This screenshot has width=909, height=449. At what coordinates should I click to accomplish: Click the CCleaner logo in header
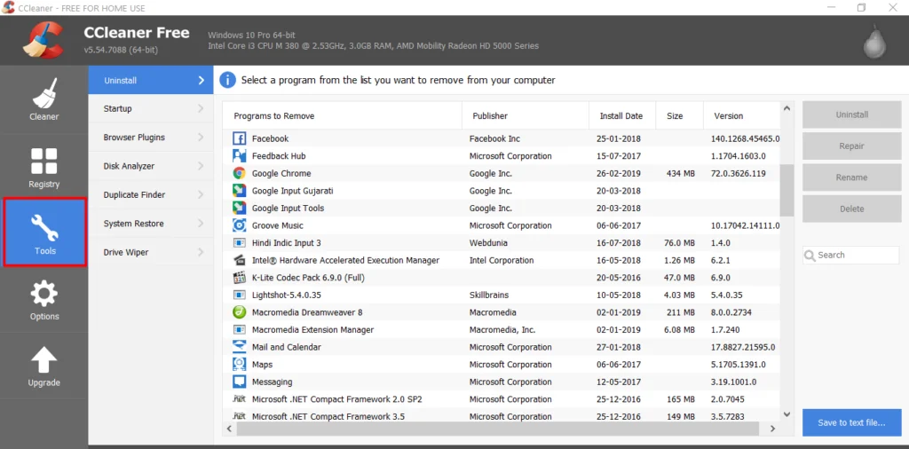click(x=43, y=39)
